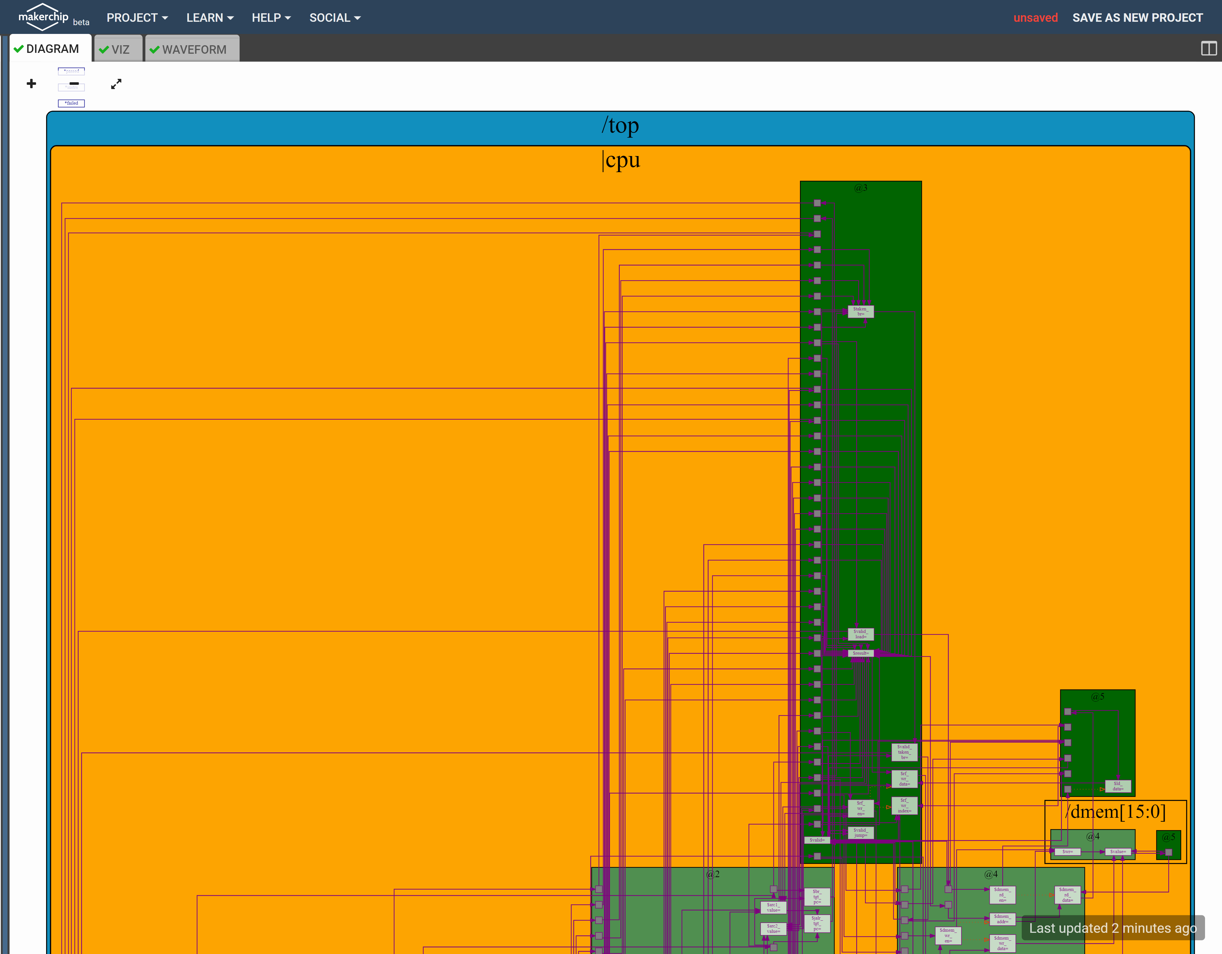This screenshot has height=954, width=1222.
Task: Open the PROJECT dropdown menu
Action: click(137, 18)
